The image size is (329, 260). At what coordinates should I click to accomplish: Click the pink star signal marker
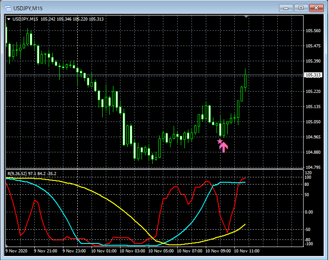[220, 141]
